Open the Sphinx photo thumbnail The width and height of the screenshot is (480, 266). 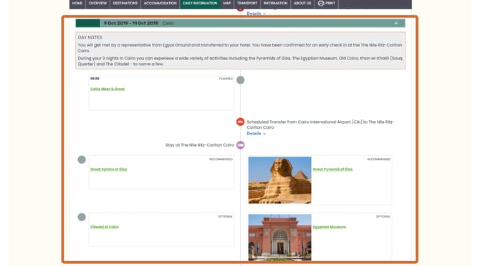(280, 180)
